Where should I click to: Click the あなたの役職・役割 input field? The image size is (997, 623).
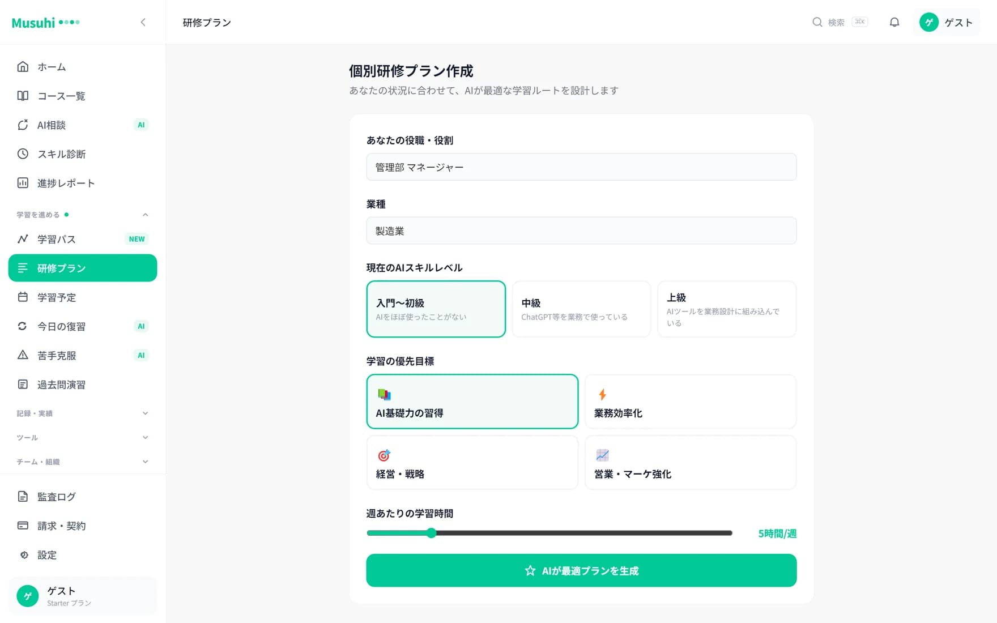point(581,167)
